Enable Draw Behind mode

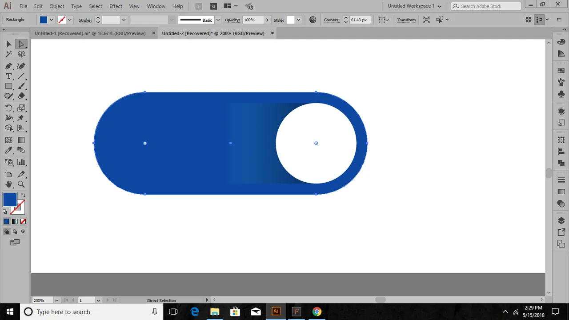15,232
